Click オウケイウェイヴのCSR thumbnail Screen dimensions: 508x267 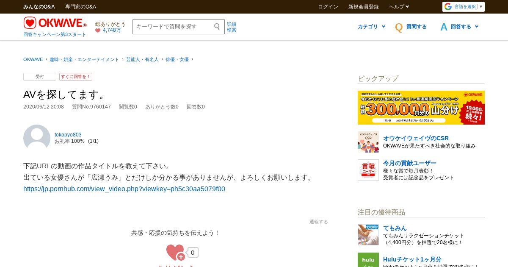point(368,142)
